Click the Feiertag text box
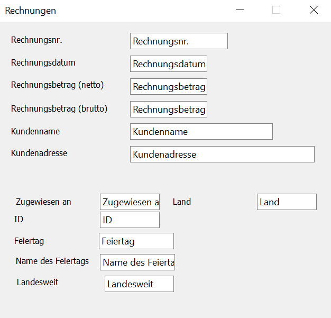Screen dimensions: 331x318 136,241
